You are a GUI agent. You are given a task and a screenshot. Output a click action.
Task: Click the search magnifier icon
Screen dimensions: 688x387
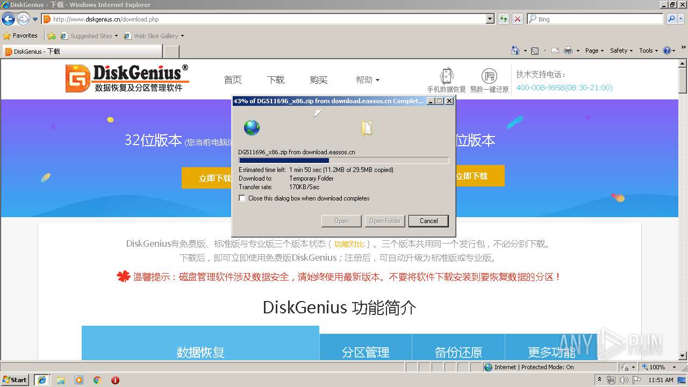pyautogui.click(x=671, y=19)
